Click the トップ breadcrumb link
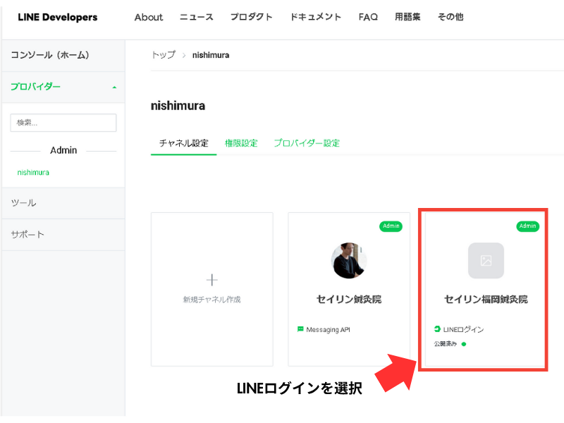This screenshot has height=423, width=564. pyautogui.click(x=163, y=55)
